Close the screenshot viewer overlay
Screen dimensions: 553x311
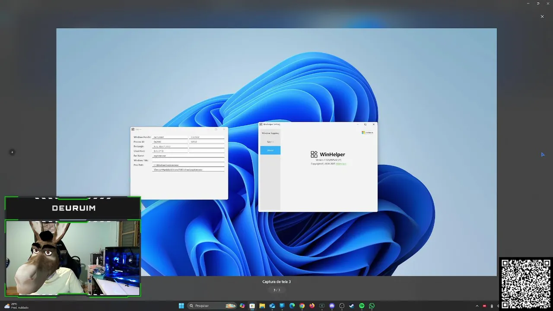(x=542, y=16)
